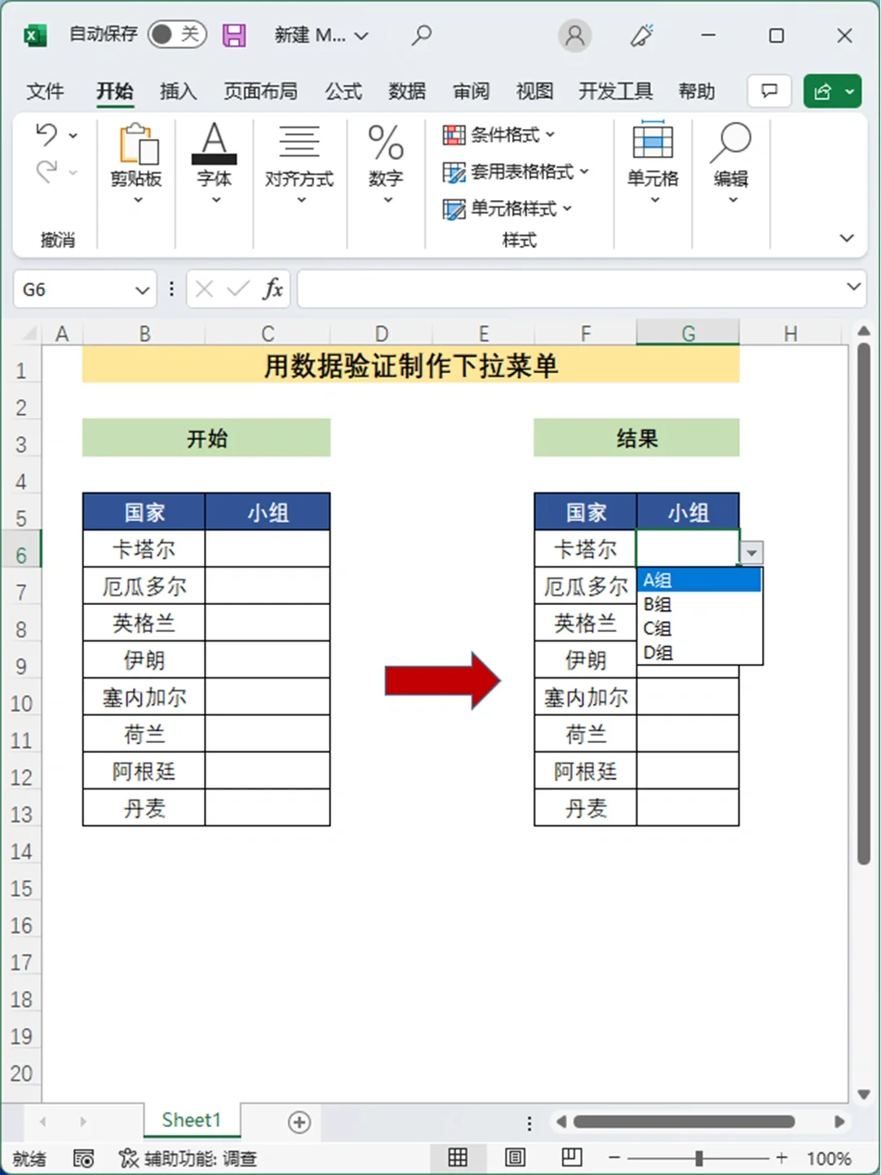The image size is (881, 1175).
Task: Click the Select All corner triangle
Action: (x=29, y=333)
